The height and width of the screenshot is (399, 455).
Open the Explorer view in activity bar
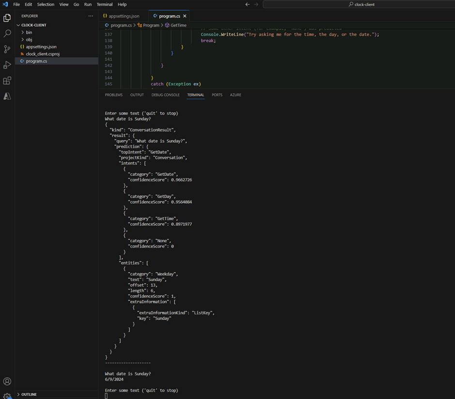7,18
